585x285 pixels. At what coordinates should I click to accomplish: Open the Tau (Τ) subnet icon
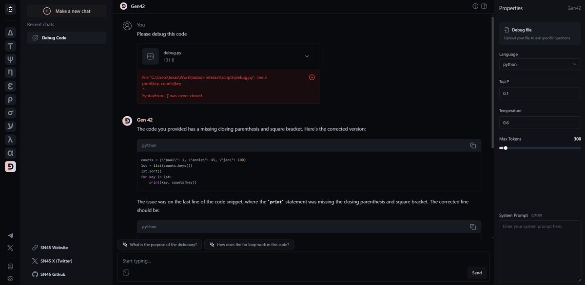(10, 46)
